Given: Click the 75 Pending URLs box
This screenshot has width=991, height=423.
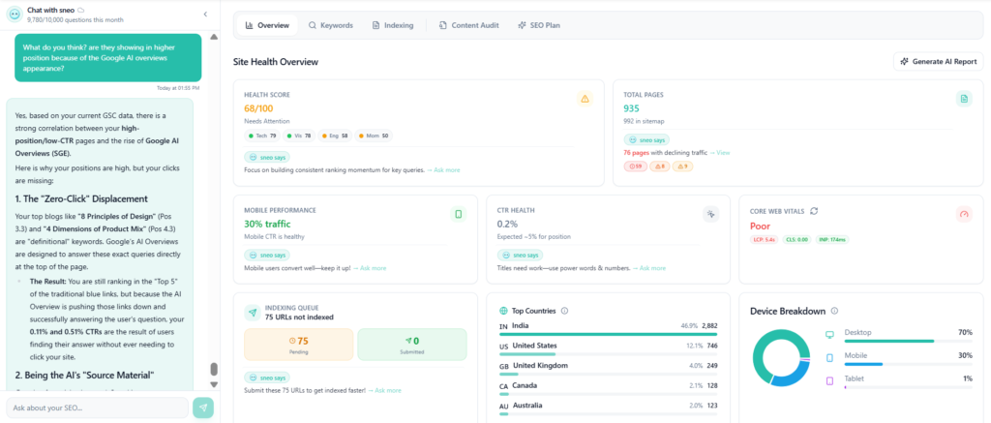Looking at the screenshot, I should coord(298,346).
